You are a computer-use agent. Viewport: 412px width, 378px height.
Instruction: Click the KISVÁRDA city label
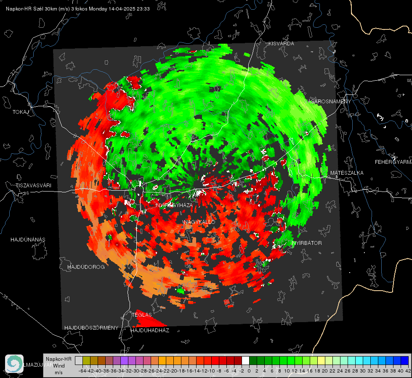click(281, 44)
